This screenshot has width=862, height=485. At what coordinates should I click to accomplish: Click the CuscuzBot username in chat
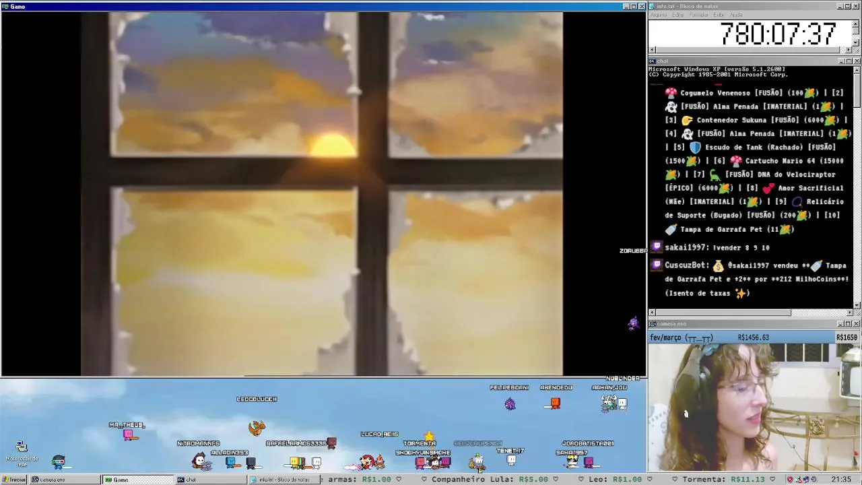coord(686,265)
